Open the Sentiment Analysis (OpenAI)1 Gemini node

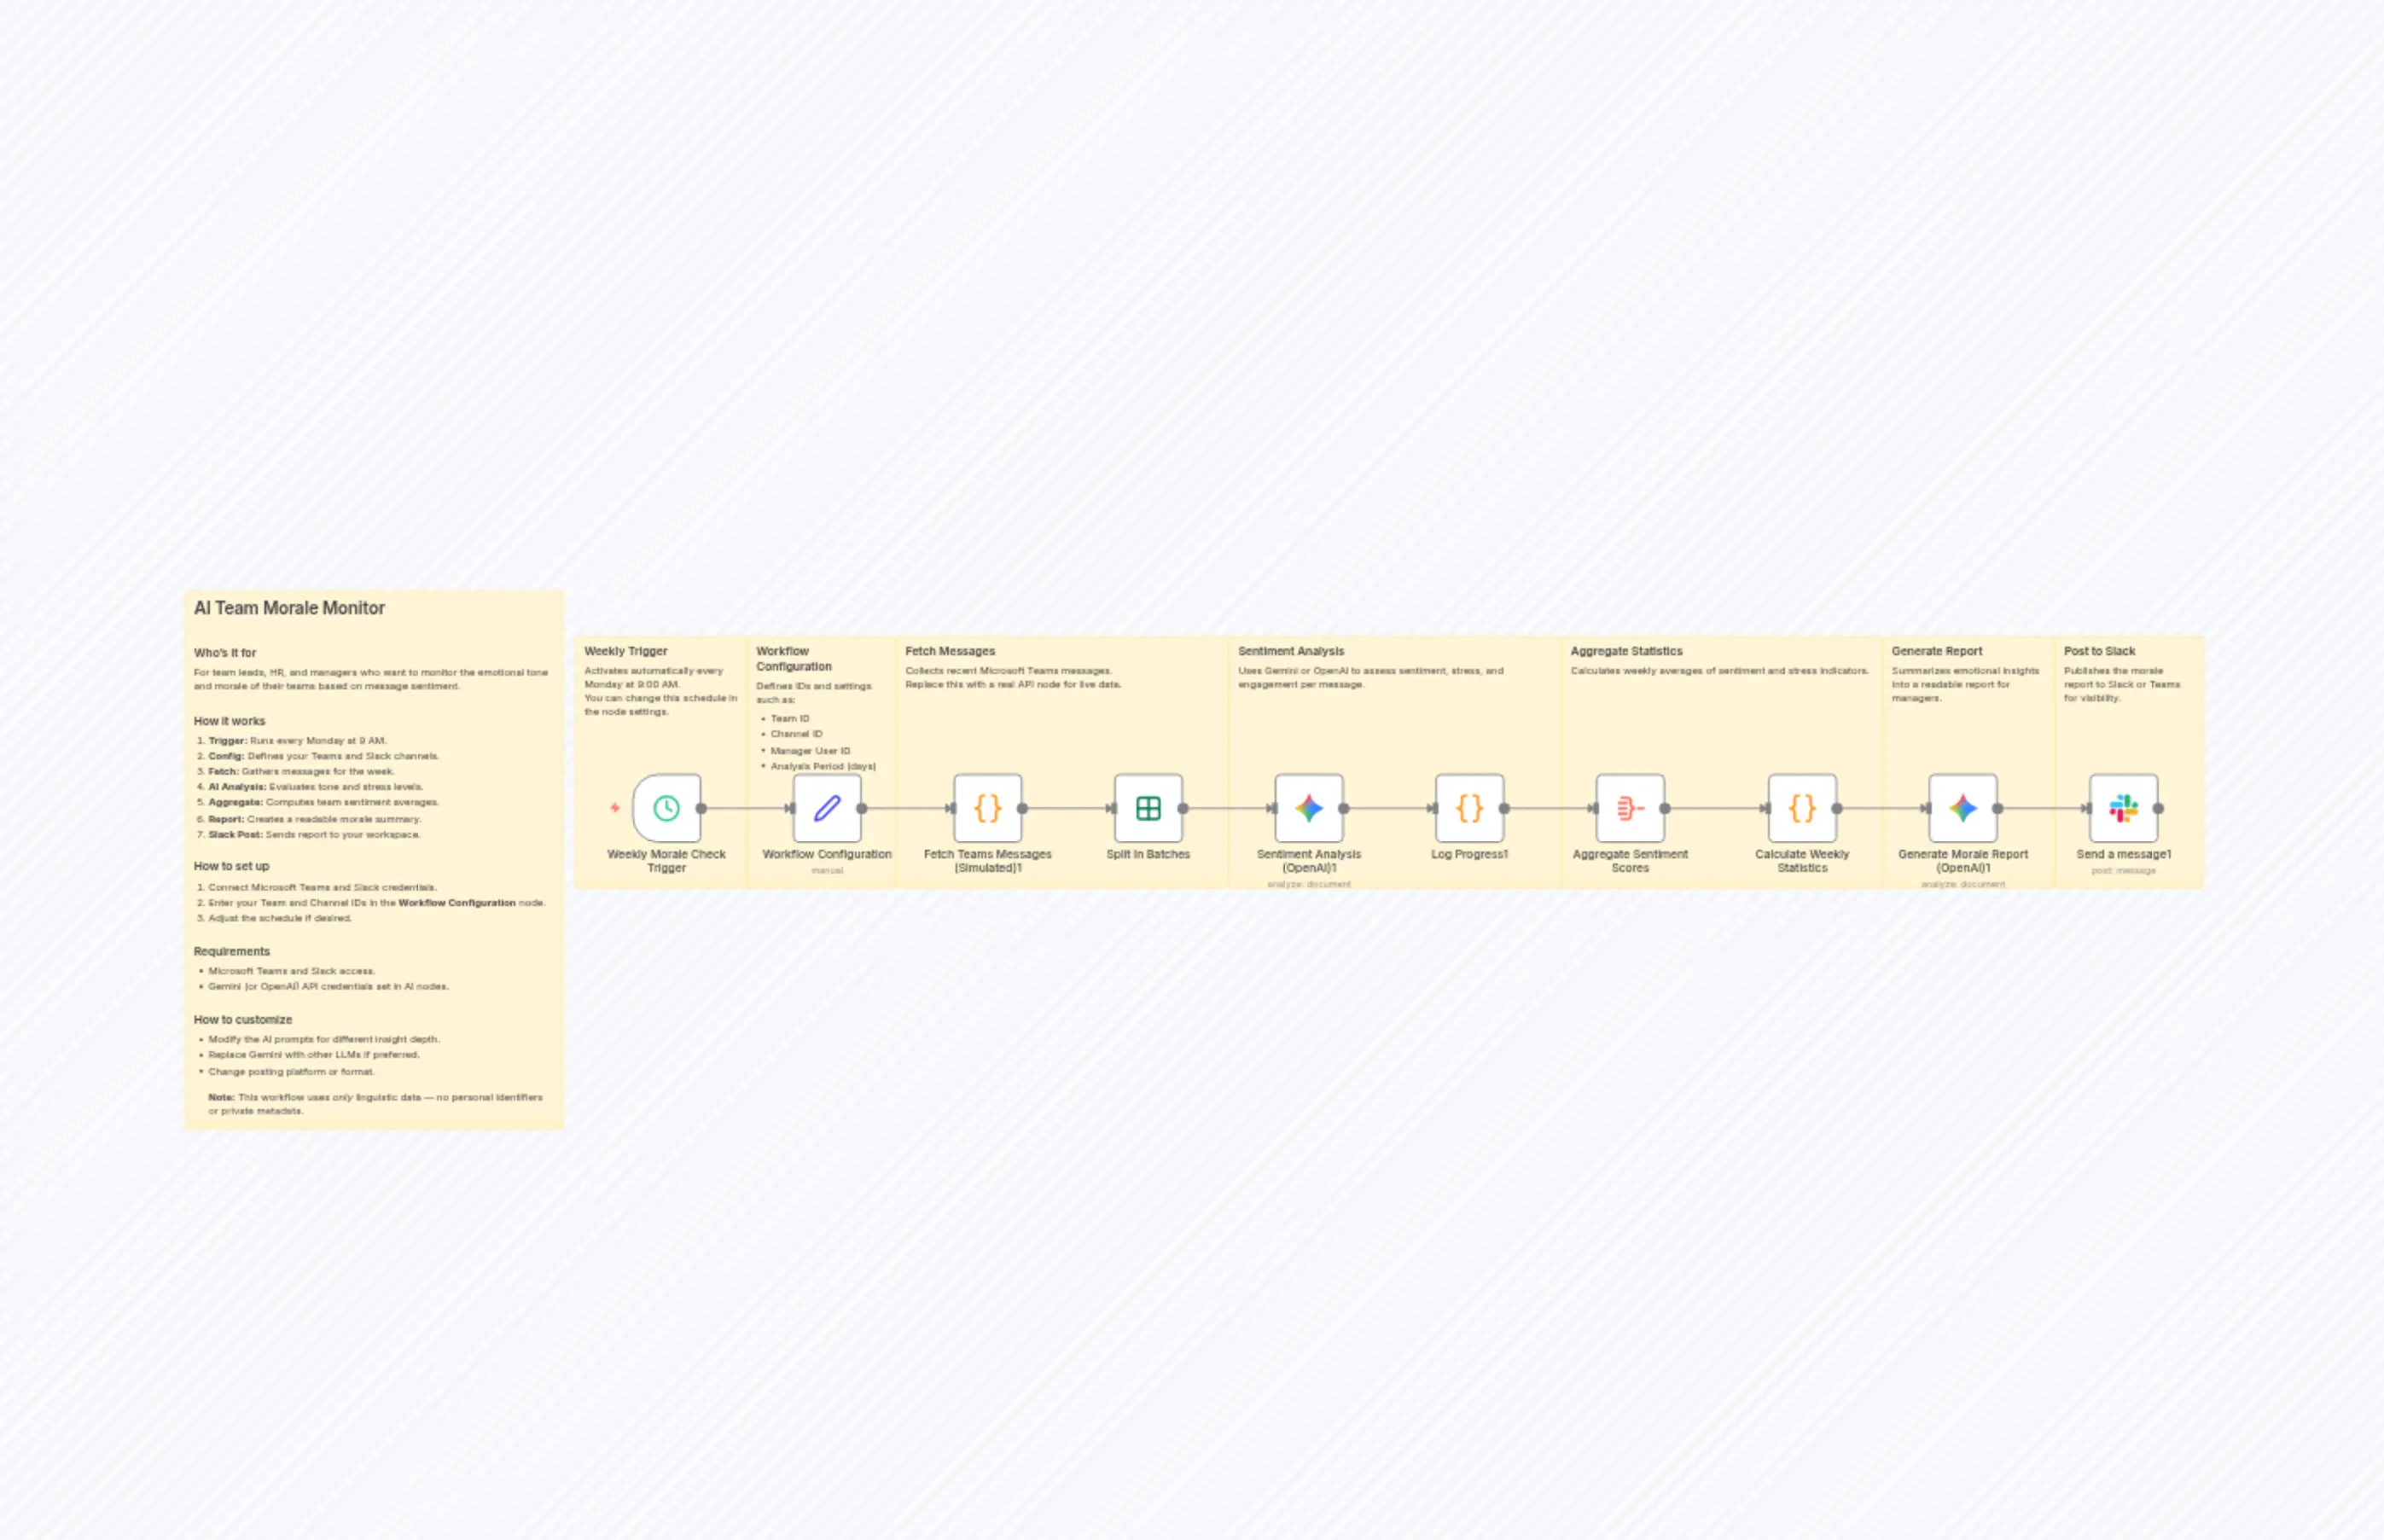tap(1308, 808)
